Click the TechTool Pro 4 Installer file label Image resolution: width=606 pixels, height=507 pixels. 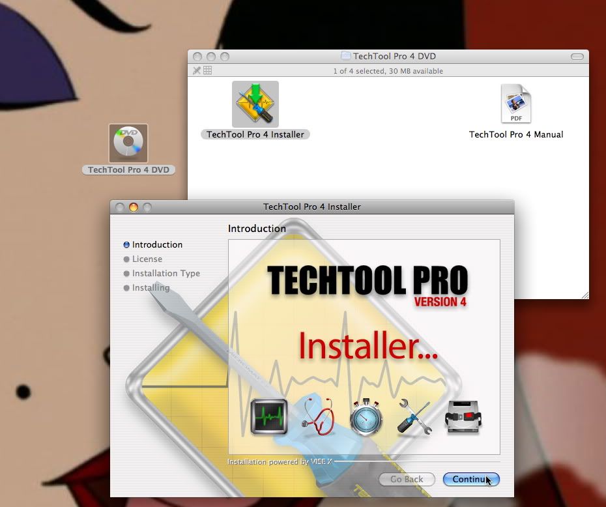[x=255, y=134]
